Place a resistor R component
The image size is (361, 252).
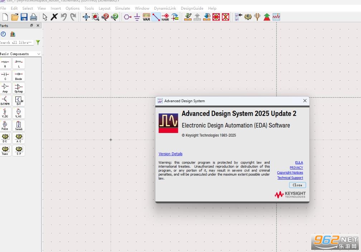click(5, 63)
